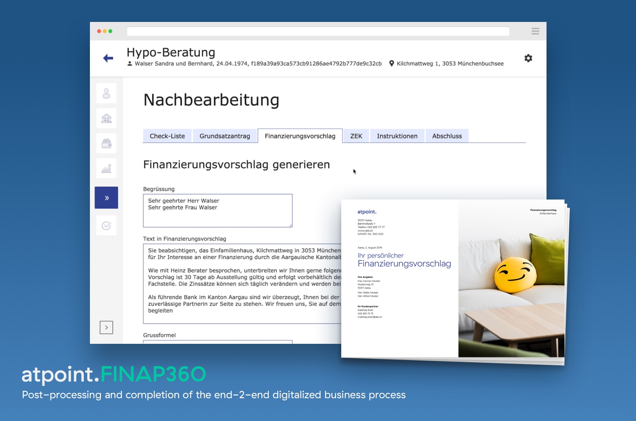
Task: Click the Hypo-Beratung title
Action: (x=171, y=52)
